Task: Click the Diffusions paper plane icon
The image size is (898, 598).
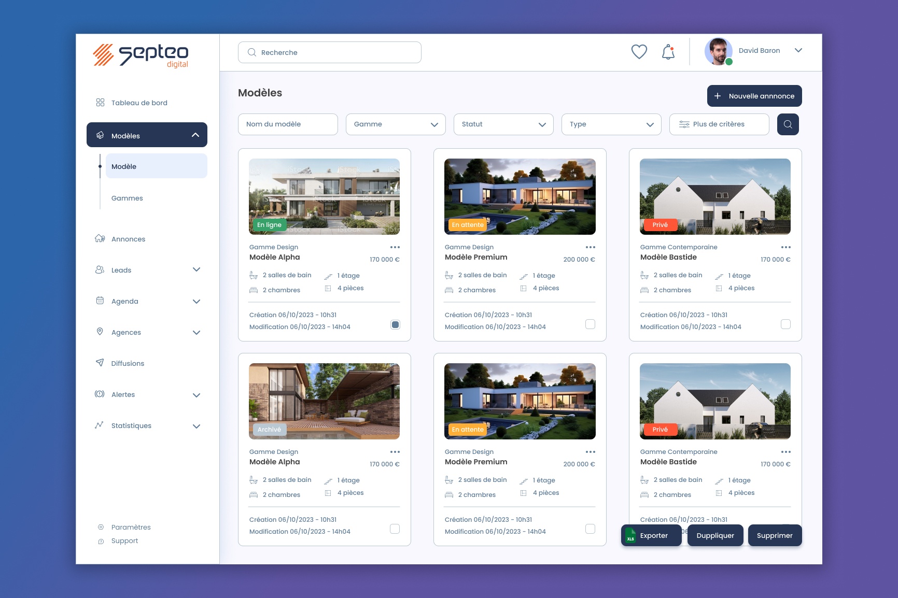Action: [x=100, y=363]
